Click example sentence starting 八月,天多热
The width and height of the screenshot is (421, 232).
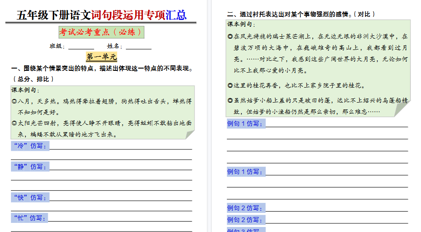pos(102,107)
